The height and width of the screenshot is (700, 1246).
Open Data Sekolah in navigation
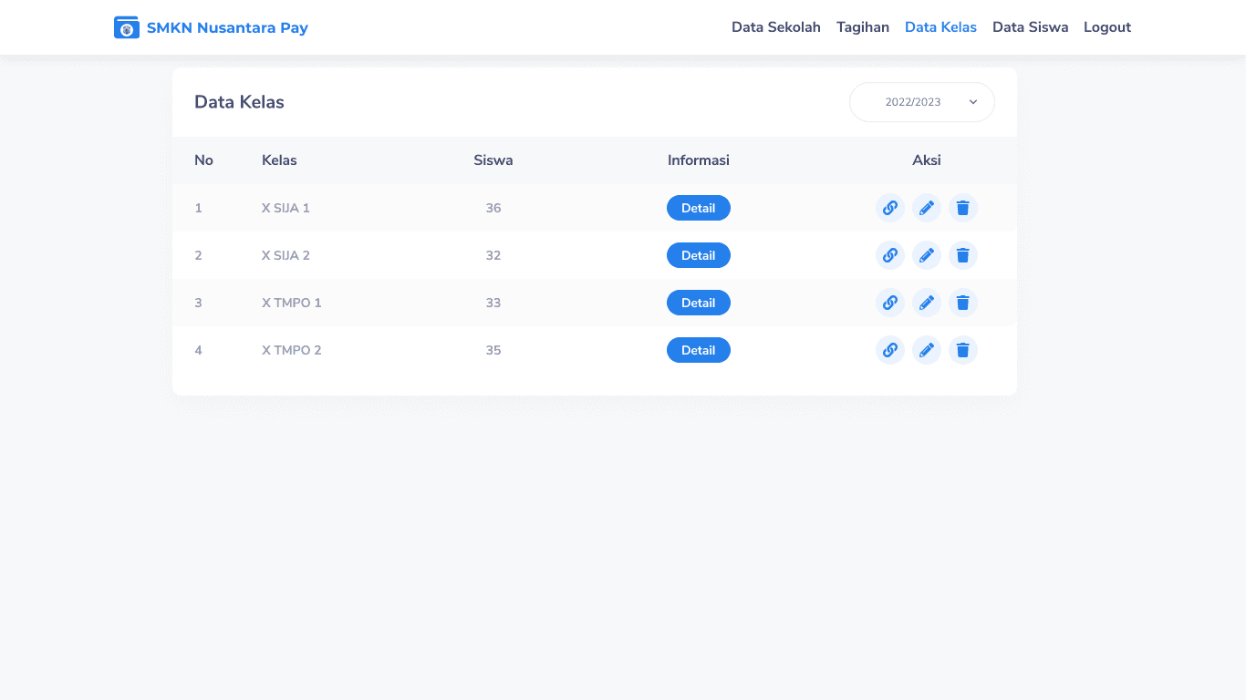point(776,27)
